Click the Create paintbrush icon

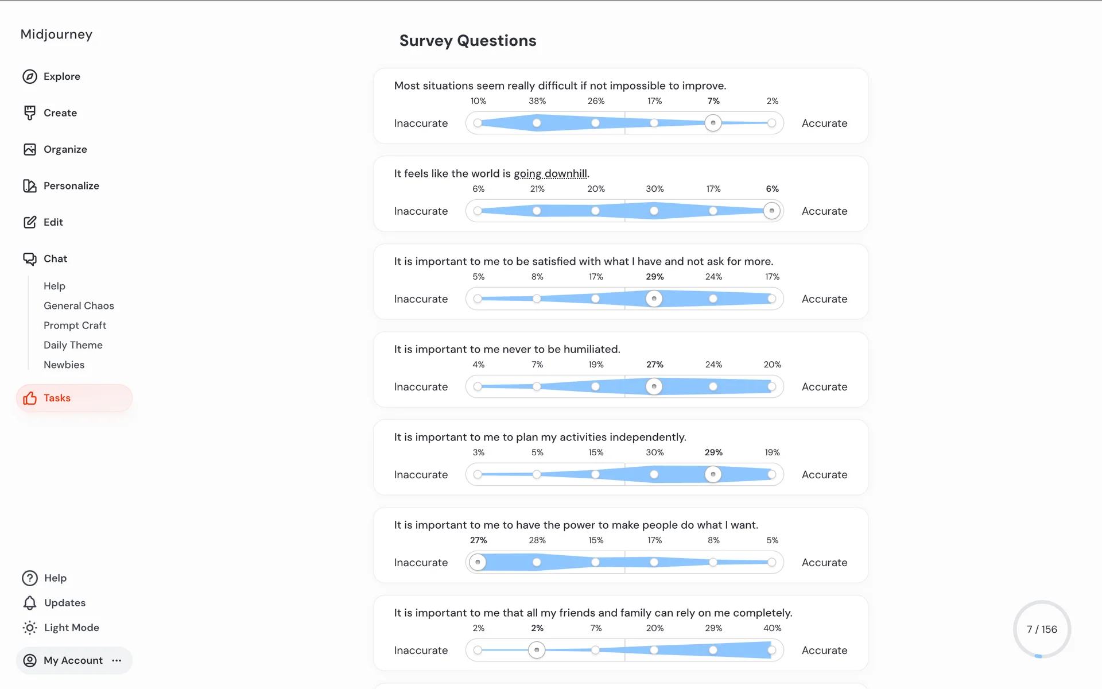click(x=30, y=113)
